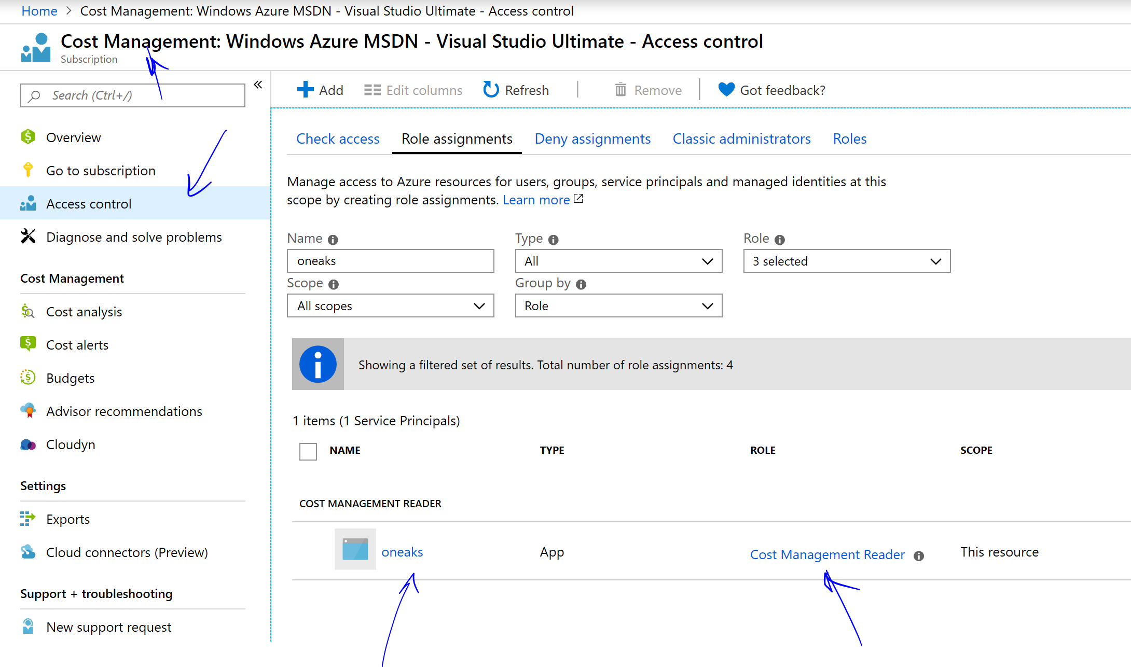Click the Exports sidebar icon item
Screen dimensions: 1131x667
point(28,519)
